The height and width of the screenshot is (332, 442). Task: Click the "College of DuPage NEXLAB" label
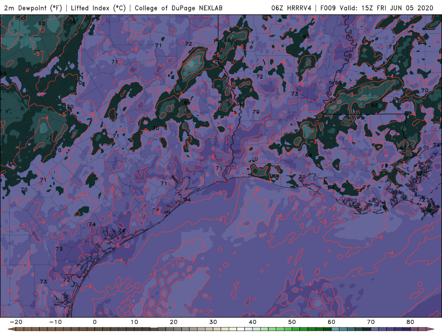point(178,8)
